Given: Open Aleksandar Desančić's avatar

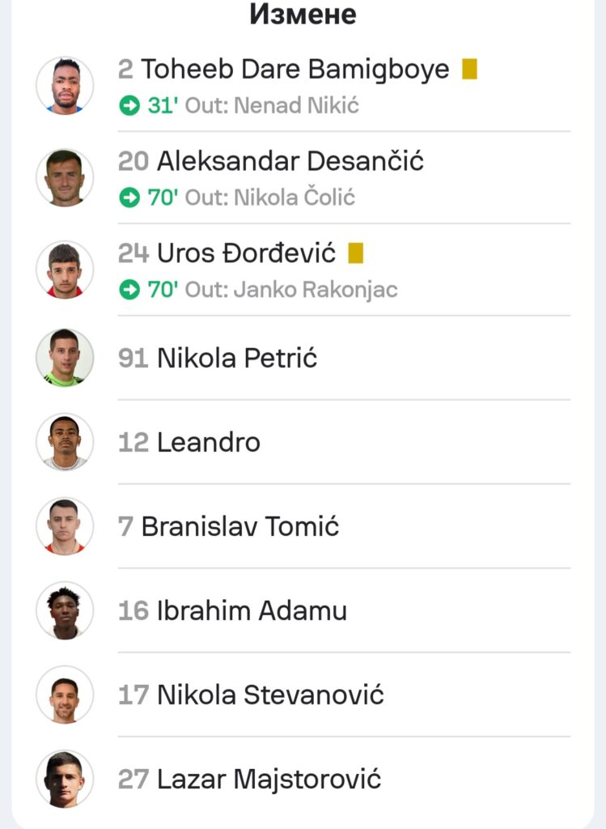Looking at the screenshot, I should click(65, 177).
